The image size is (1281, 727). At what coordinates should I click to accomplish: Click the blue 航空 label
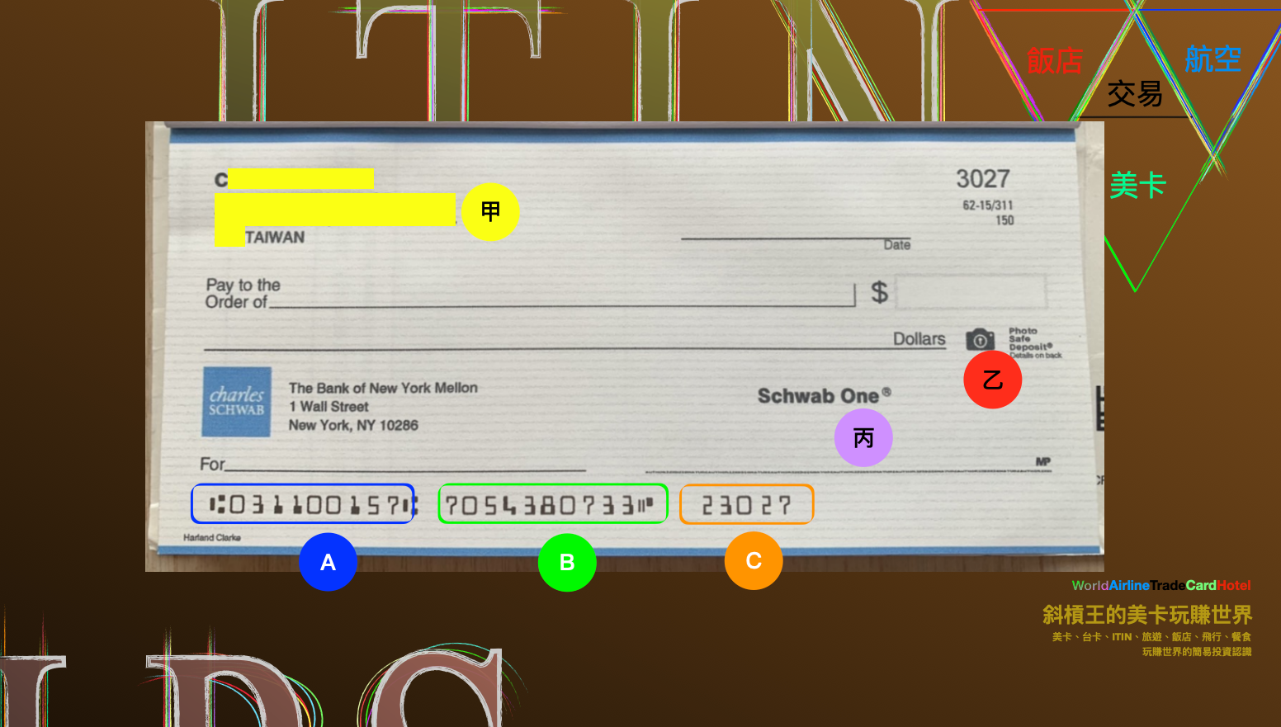1212,59
